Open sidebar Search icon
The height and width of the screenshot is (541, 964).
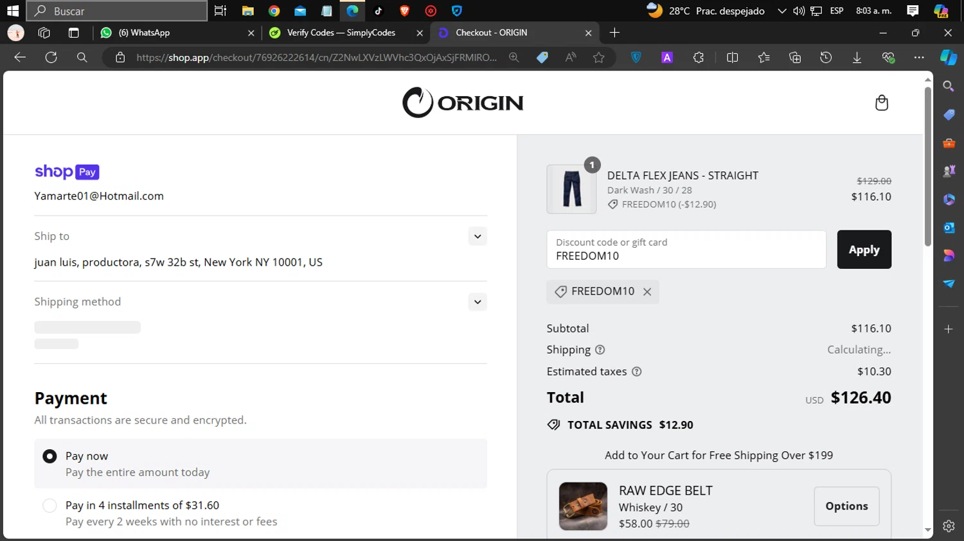(x=949, y=86)
